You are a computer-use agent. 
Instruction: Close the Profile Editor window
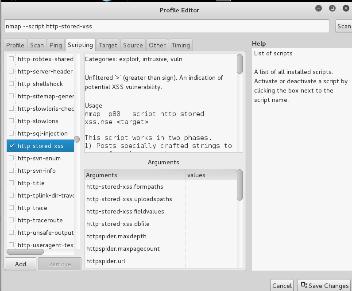(346, 8)
